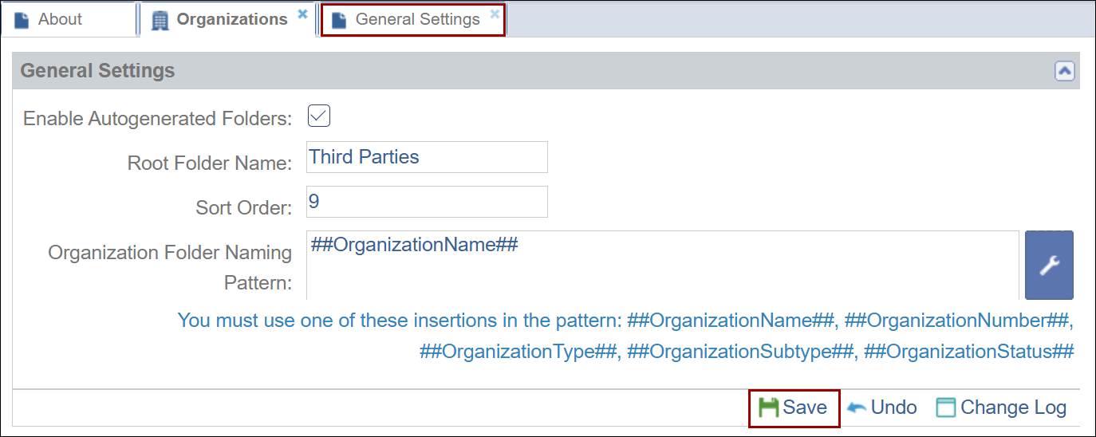Click the page icon on the General Settings tab
Image resolution: width=1096 pixels, height=437 pixels.
[x=339, y=20]
